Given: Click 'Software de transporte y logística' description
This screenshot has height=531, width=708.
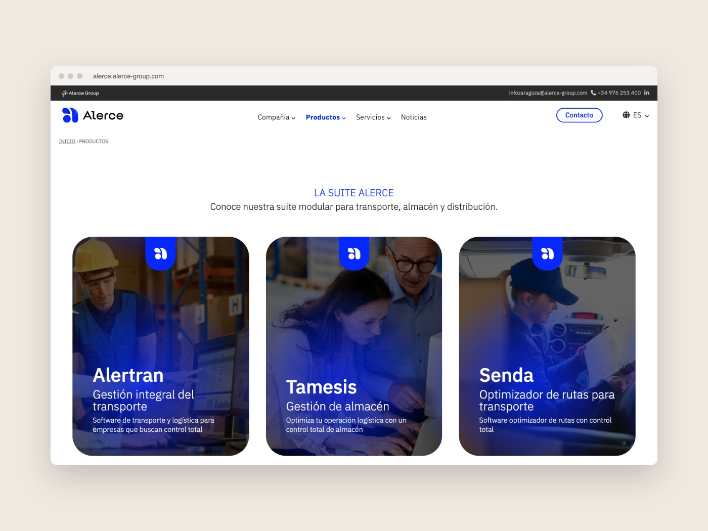Looking at the screenshot, I should point(153,425).
